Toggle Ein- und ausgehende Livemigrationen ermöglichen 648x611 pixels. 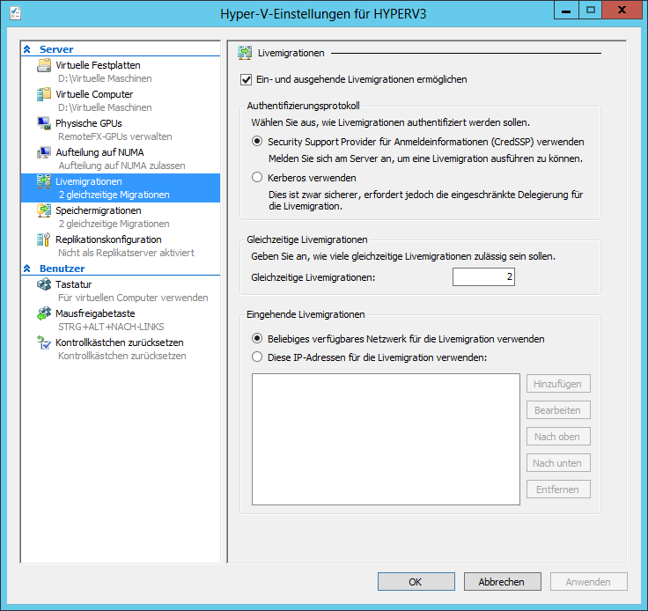[246, 80]
